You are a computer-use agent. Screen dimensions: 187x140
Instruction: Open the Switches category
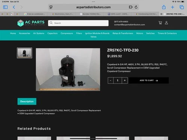[x=150, y=33]
